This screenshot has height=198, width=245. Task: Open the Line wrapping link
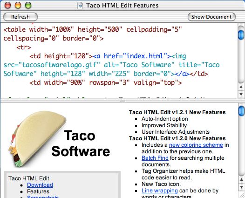click(x=160, y=191)
